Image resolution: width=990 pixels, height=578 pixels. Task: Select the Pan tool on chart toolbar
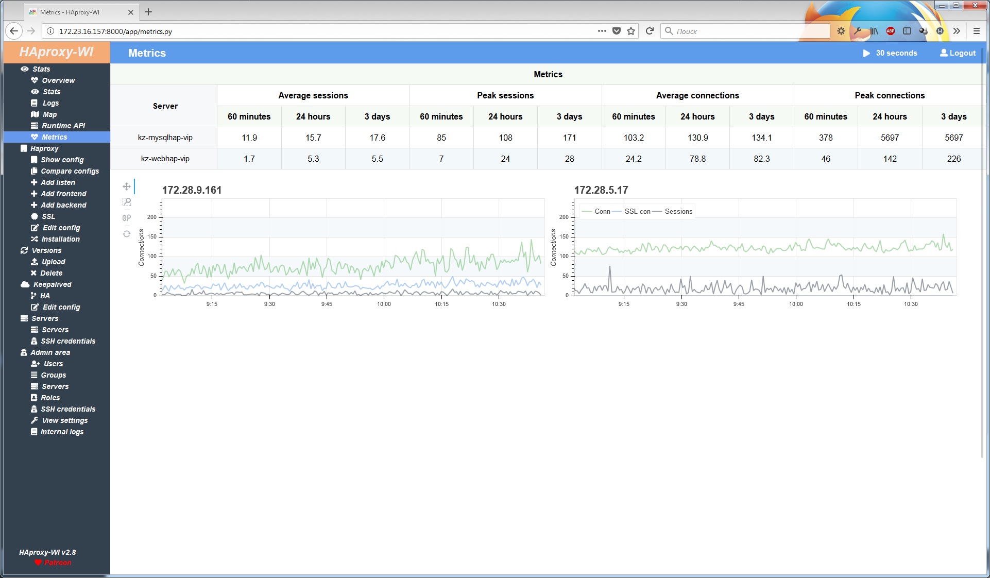[x=127, y=186]
